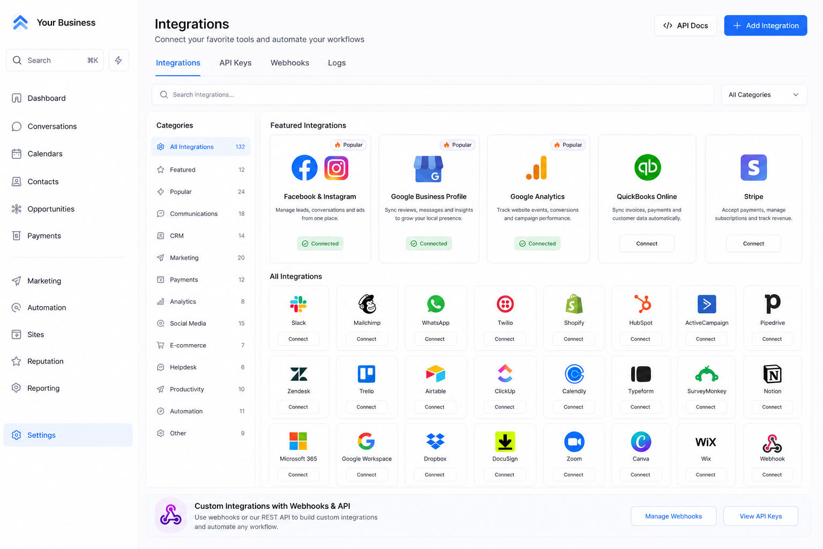823x549 pixels.
Task: Click the ActiveCampaign logo icon
Action: [x=707, y=304]
